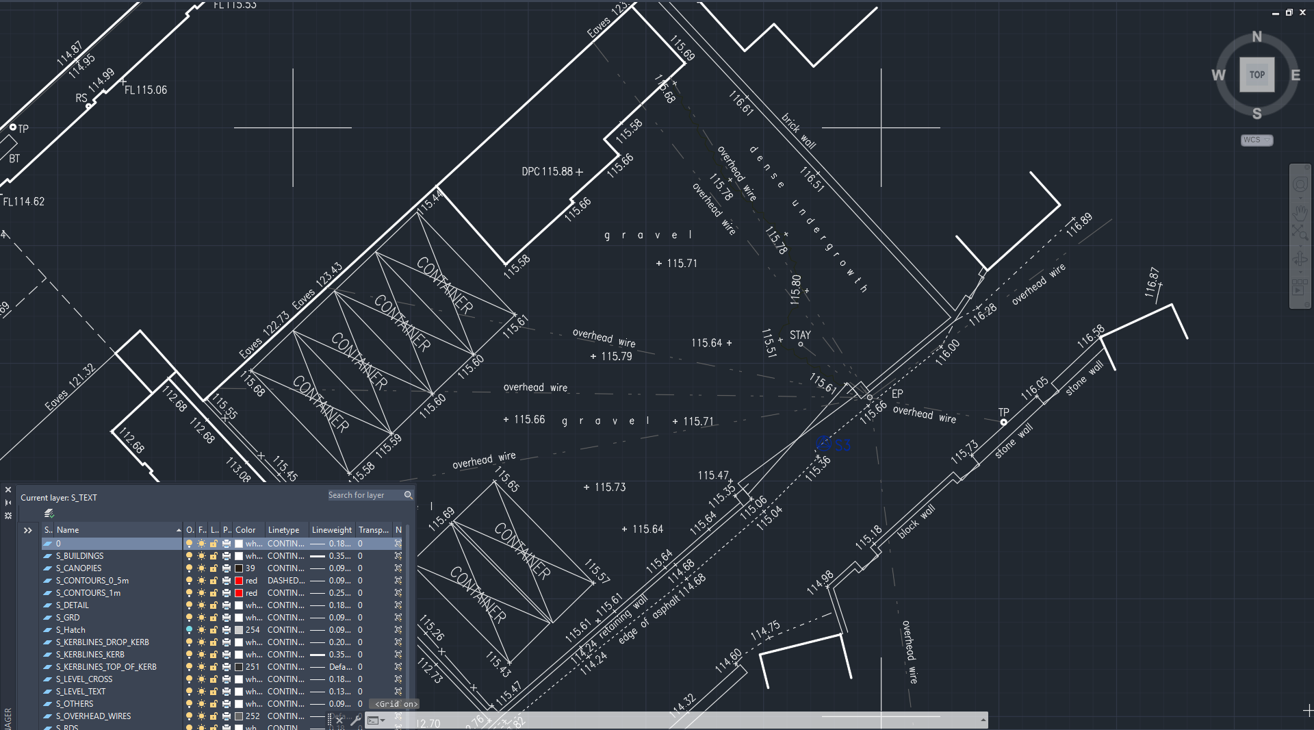Rotate view to North on the ViewCube compass
Image resolution: width=1314 pixels, height=730 pixels.
(1257, 37)
